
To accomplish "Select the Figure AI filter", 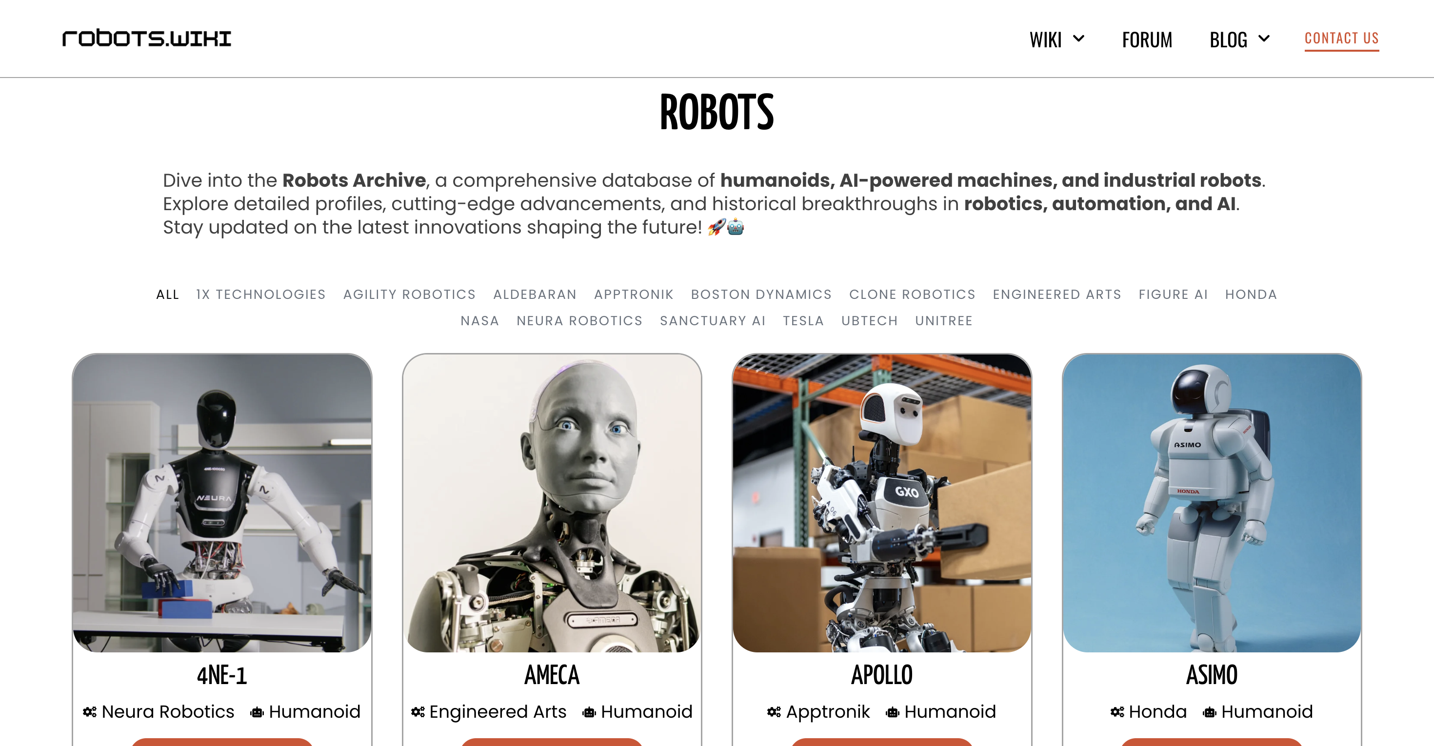I will coord(1173,294).
